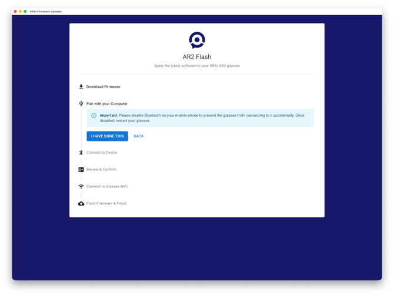Select the Pair with your Computer step label

(x=107, y=103)
